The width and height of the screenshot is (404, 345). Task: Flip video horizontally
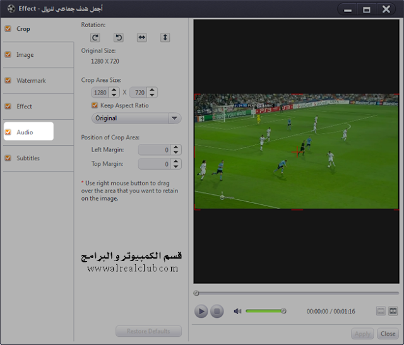coord(141,38)
